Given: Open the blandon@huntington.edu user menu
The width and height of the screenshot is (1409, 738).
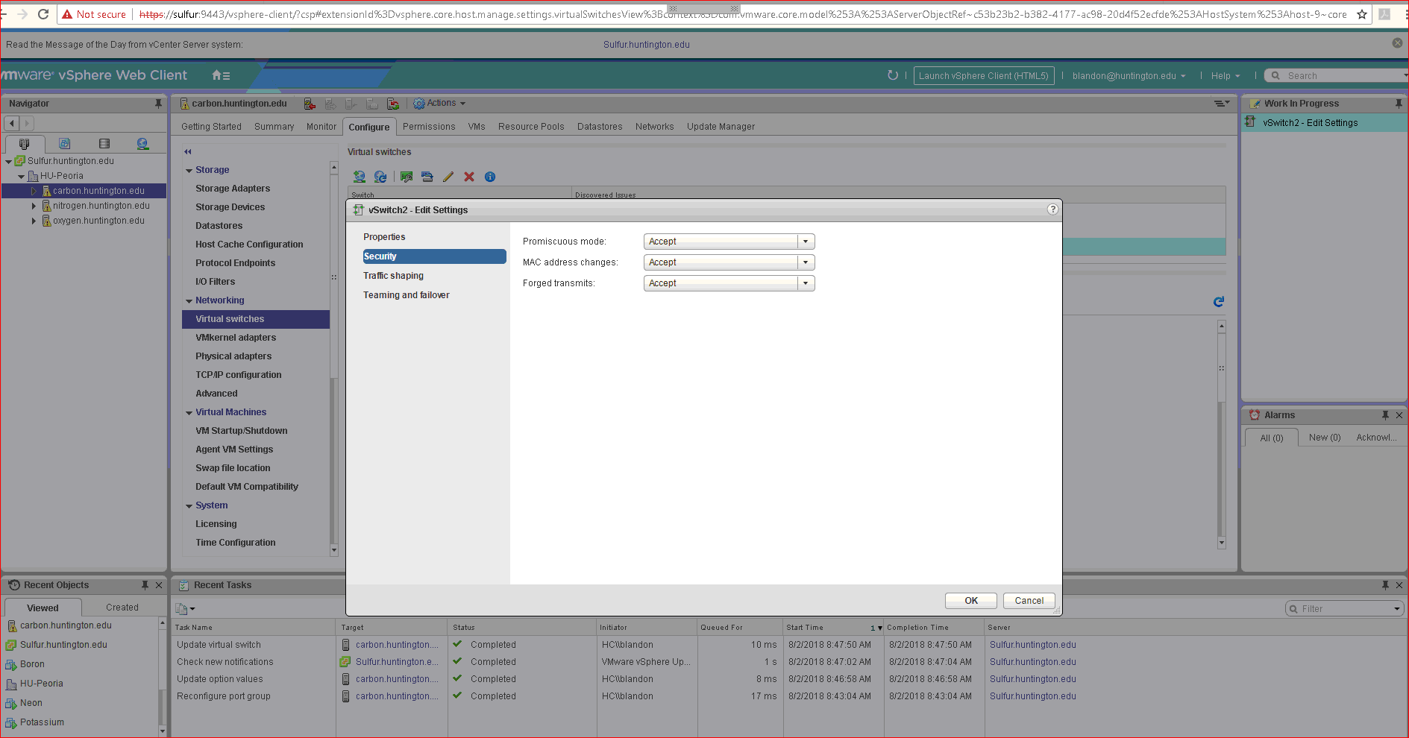Looking at the screenshot, I should point(1129,76).
